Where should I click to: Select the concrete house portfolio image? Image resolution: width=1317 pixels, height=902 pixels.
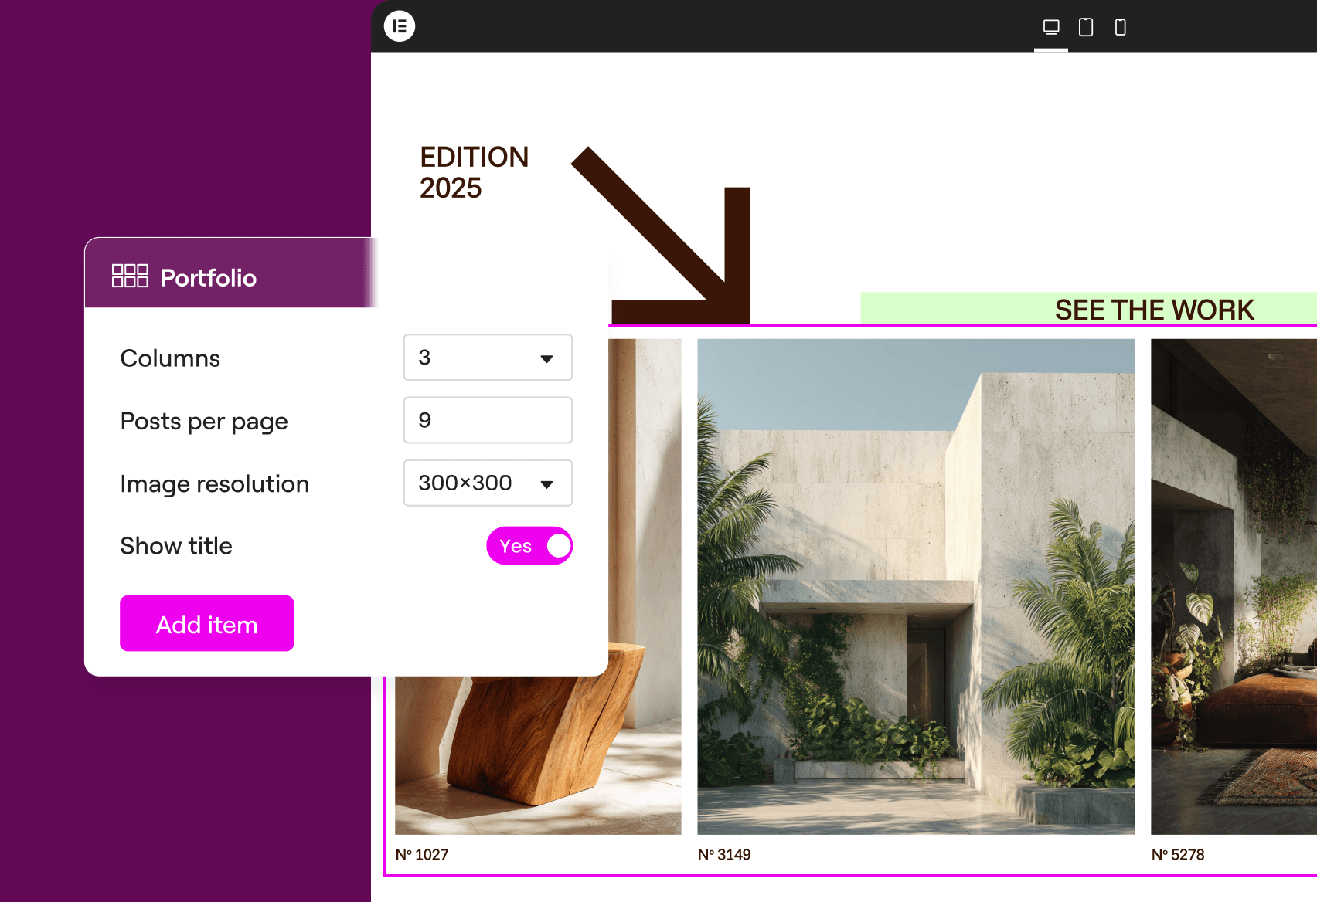(x=916, y=586)
